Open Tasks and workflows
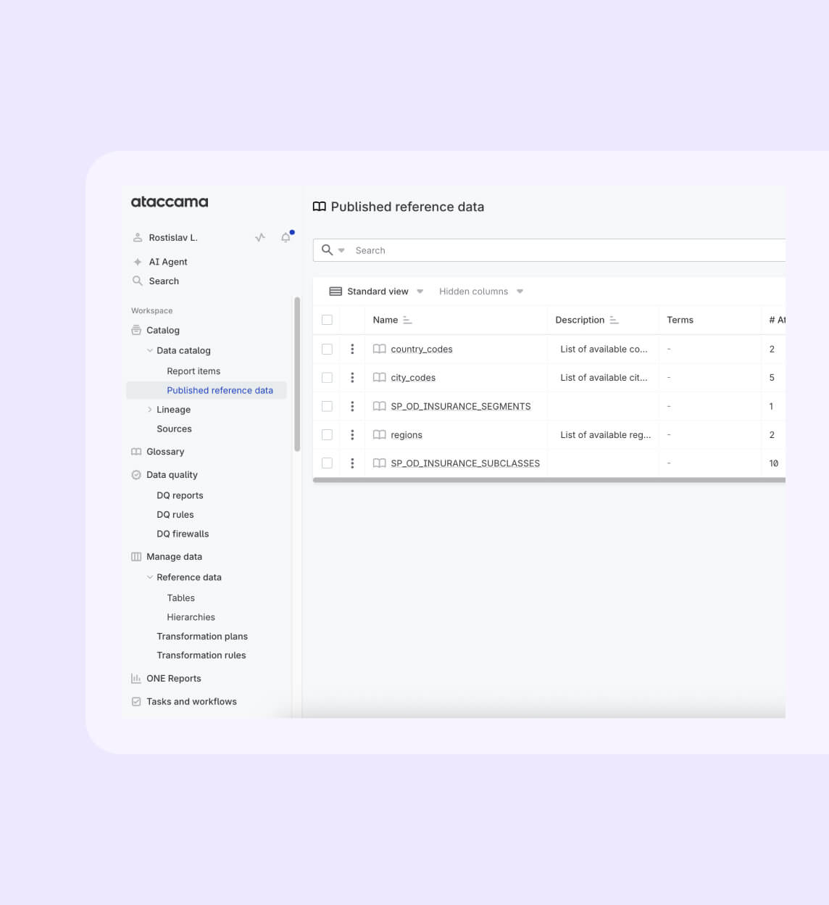829x905 pixels. pos(191,702)
